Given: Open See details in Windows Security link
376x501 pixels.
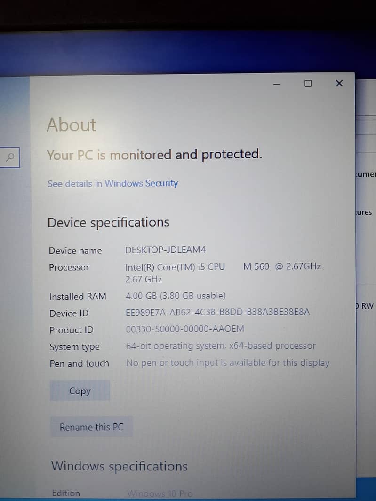Looking at the screenshot, I should pyautogui.click(x=112, y=183).
